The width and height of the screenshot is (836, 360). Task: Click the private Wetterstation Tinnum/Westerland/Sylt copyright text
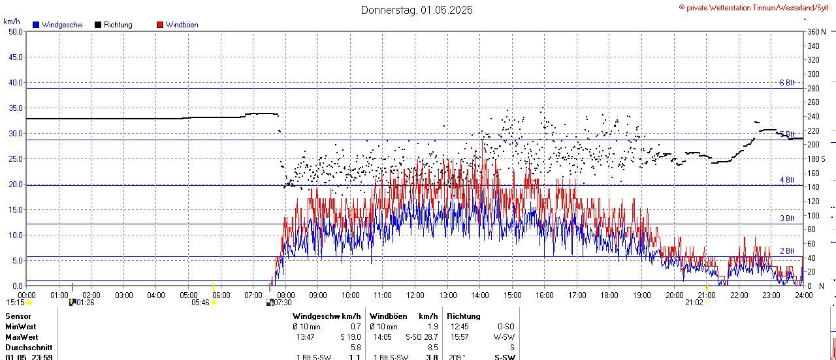tap(755, 7)
